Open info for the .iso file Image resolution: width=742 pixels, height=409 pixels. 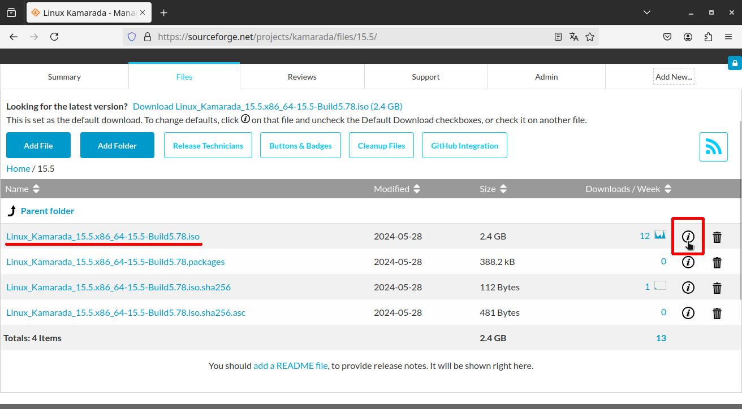(688, 236)
